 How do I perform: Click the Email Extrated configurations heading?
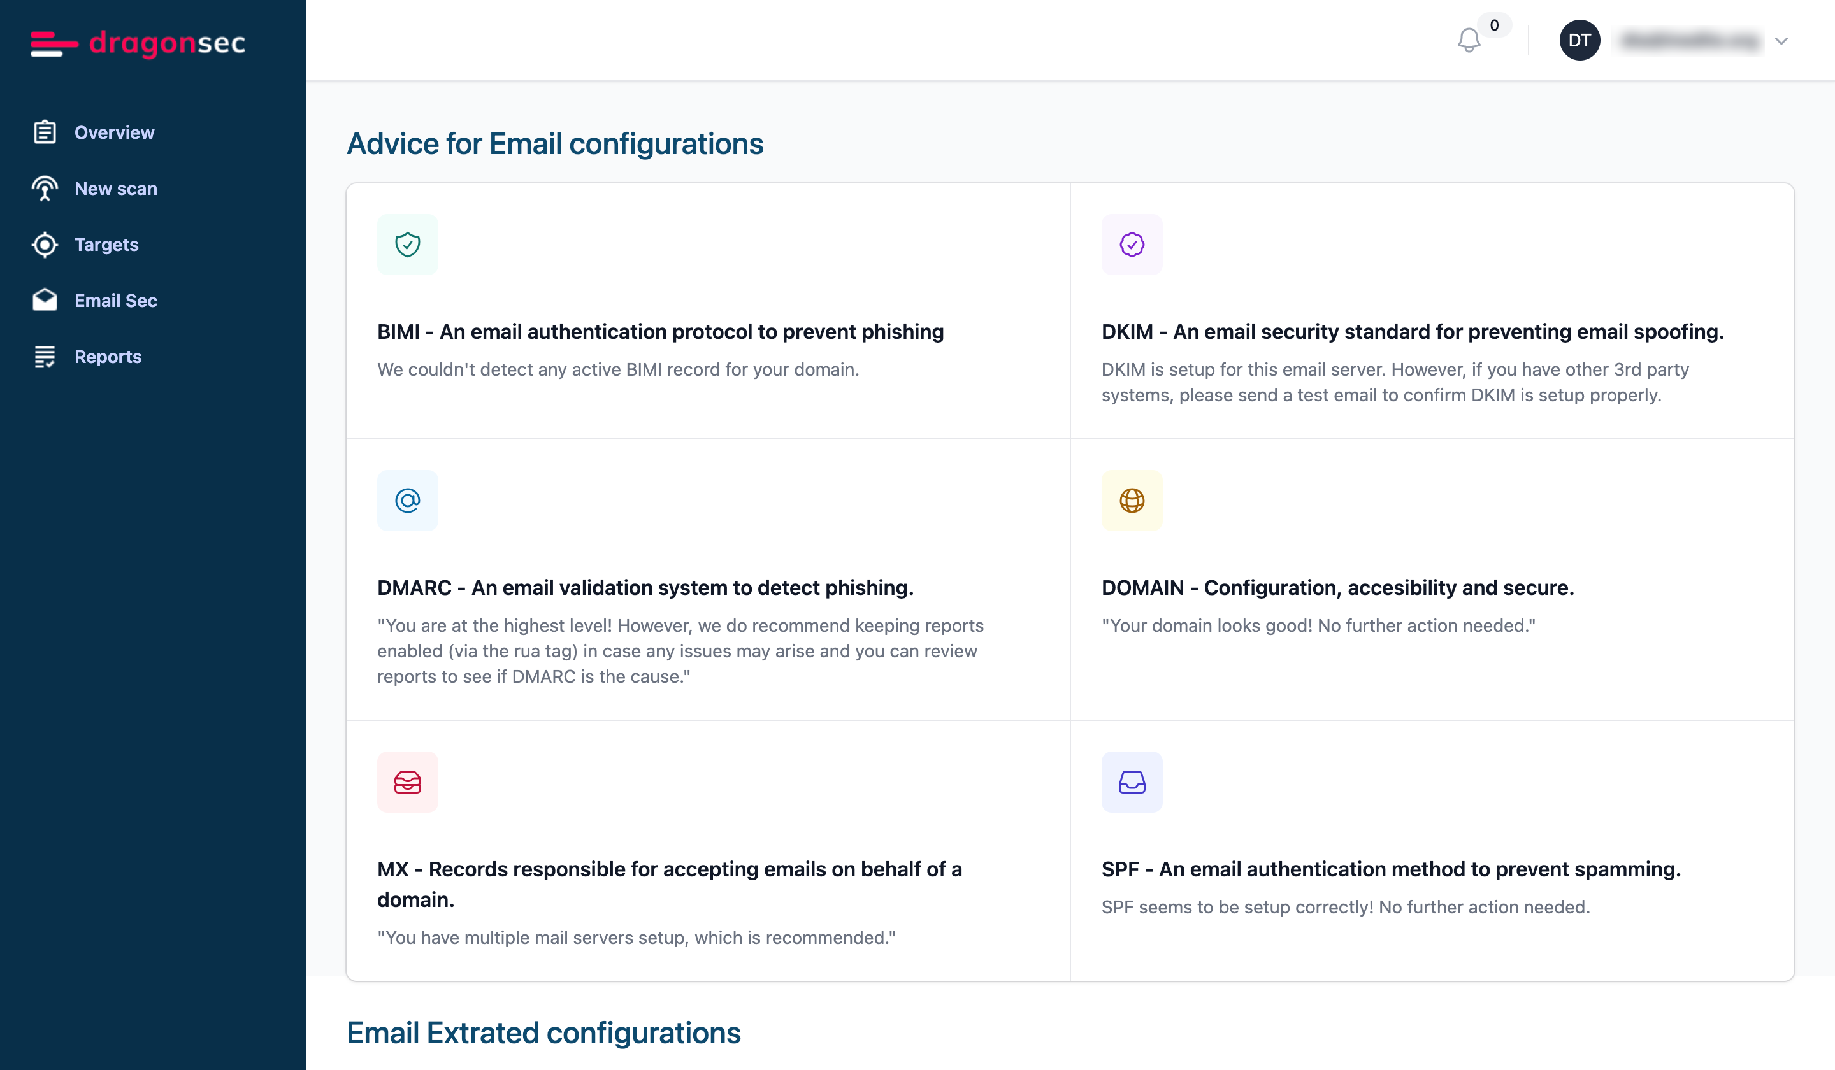pos(543,1034)
